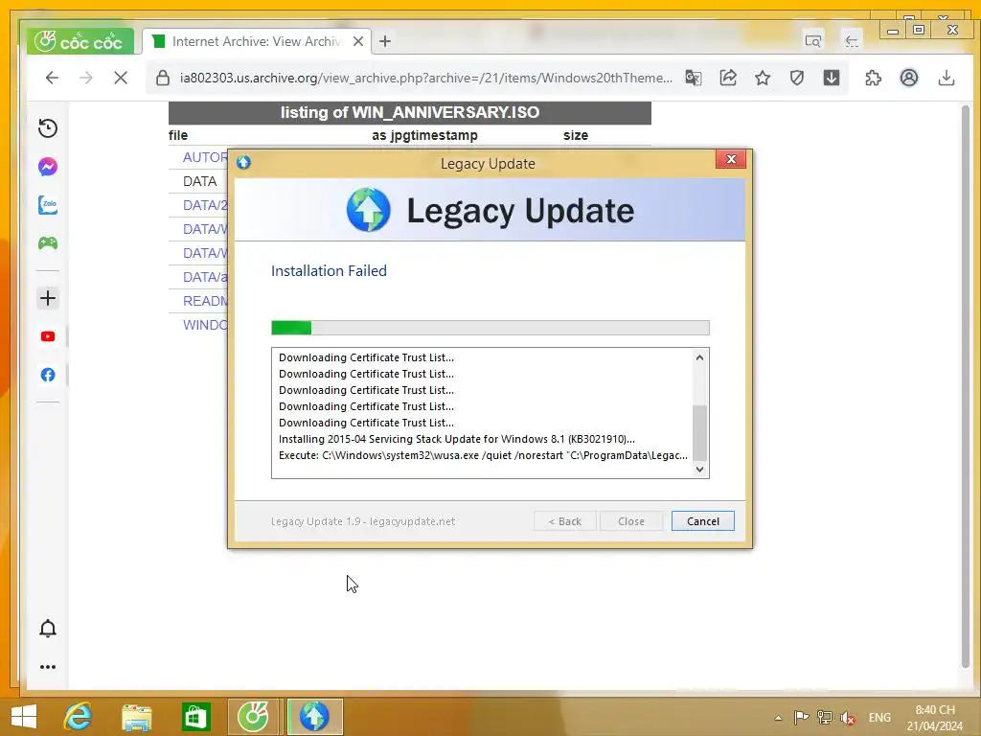Close the Internet Archive tab
This screenshot has height=736, width=981.
358,41
